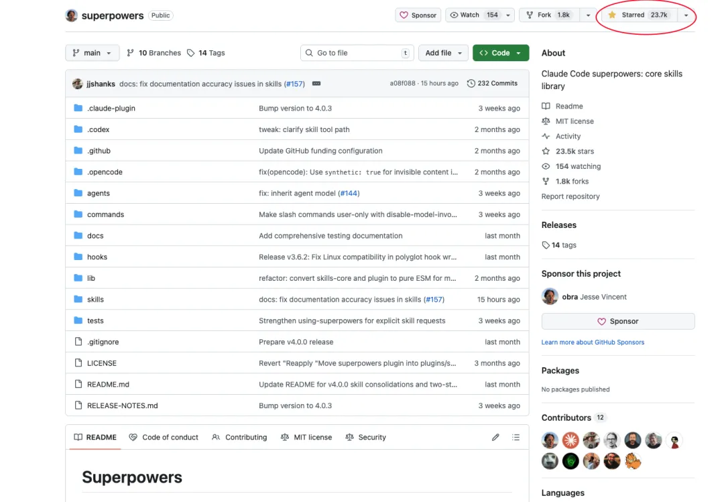Expand commit message ellipsis icon
This screenshot has width=724, height=502.
click(x=316, y=84)
